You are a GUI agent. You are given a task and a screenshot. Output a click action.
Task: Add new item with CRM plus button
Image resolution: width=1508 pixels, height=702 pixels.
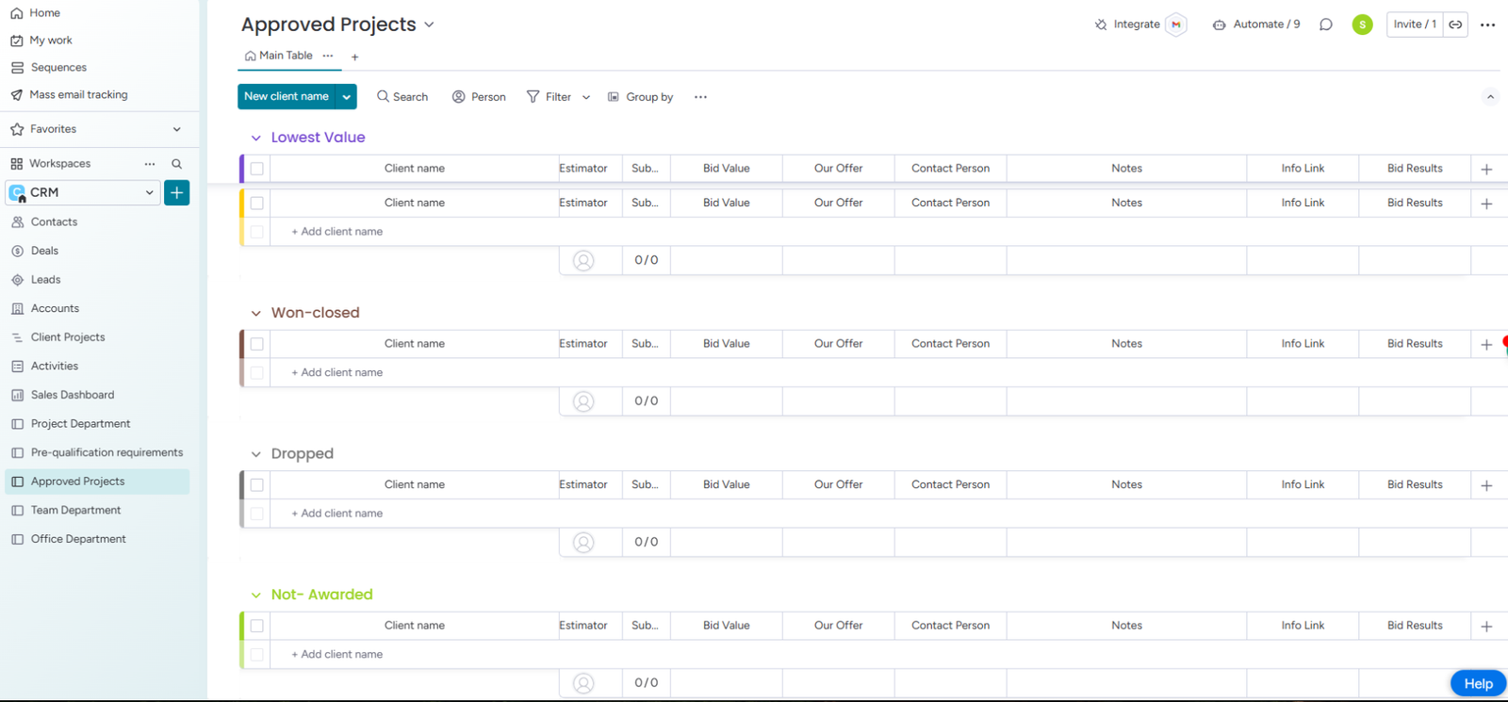(x=176, y=192)
